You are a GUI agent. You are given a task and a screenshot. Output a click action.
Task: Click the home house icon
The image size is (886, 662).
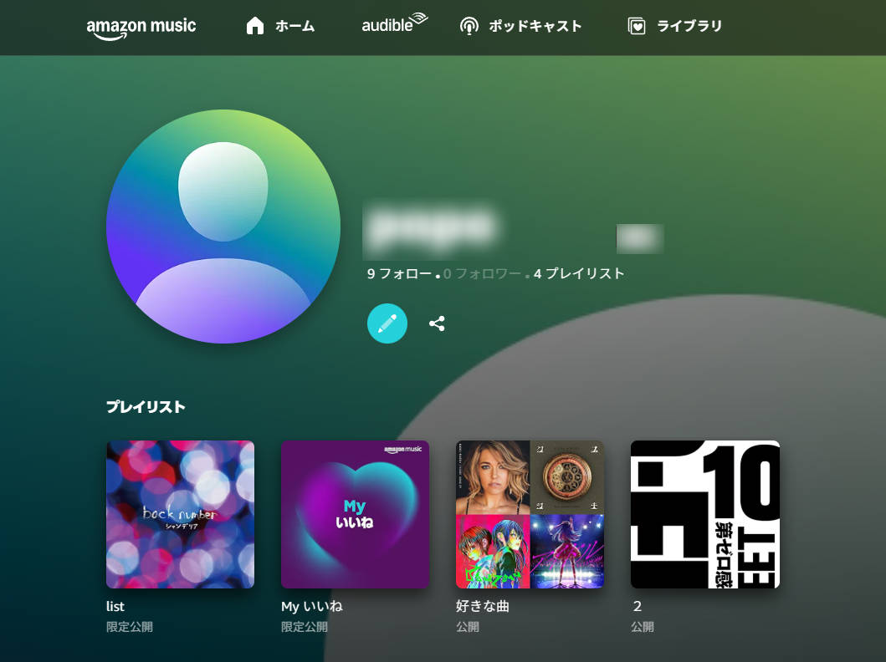click(255, 26)
